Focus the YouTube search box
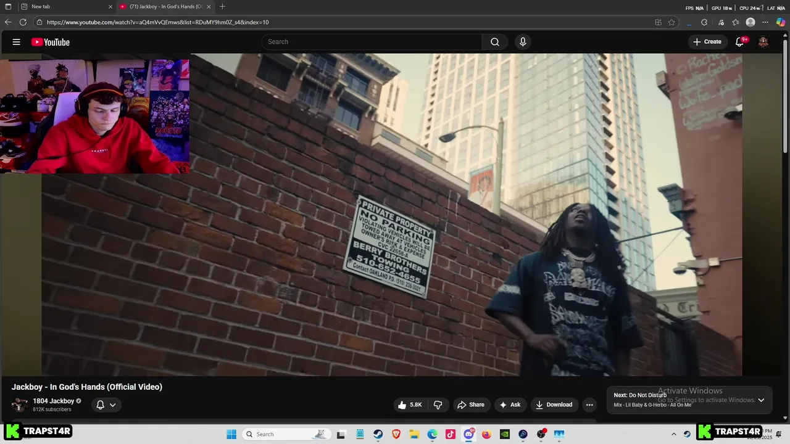 click(372, 42)
